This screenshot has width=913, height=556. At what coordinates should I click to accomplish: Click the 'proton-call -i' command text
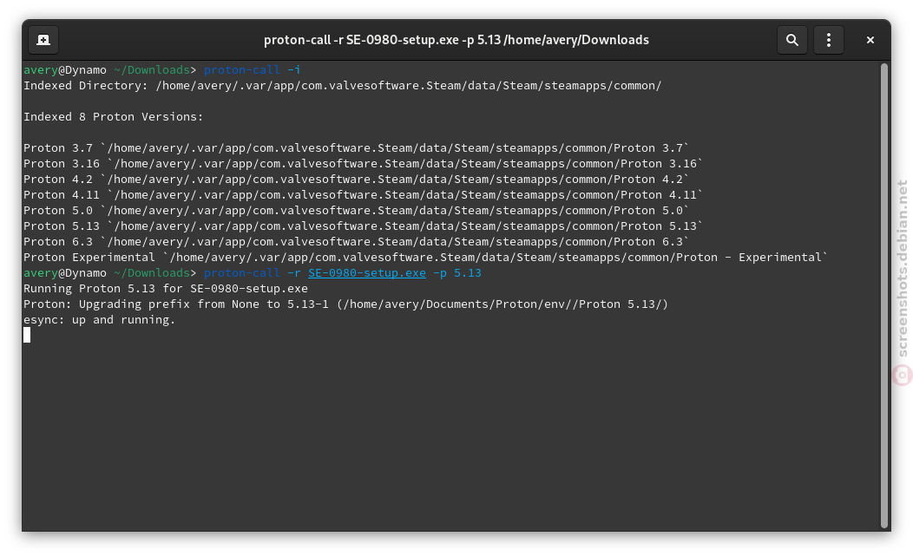tap(253, 70)
